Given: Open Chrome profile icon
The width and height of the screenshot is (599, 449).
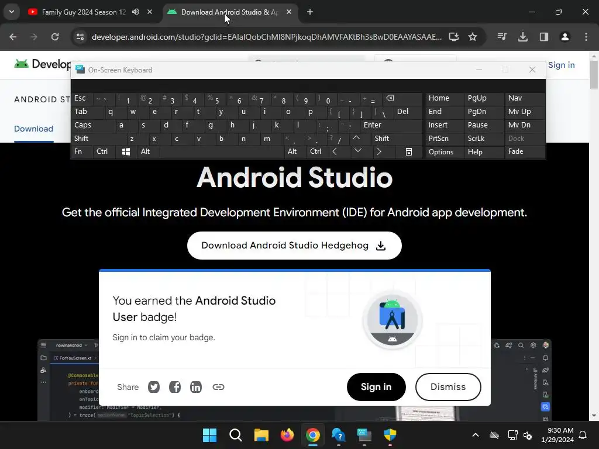Looking at the screenshot, I should (565, 37).
